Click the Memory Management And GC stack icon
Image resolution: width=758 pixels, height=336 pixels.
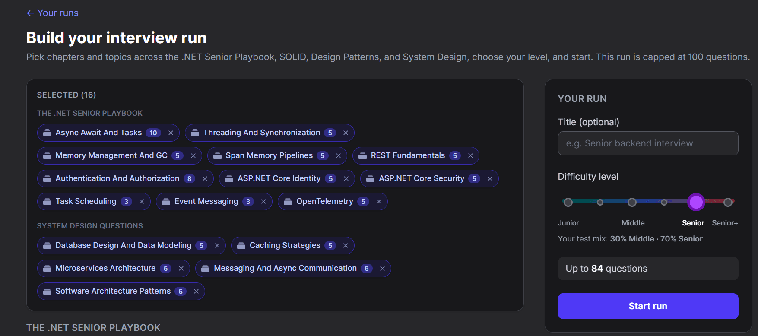click(48, 156)
